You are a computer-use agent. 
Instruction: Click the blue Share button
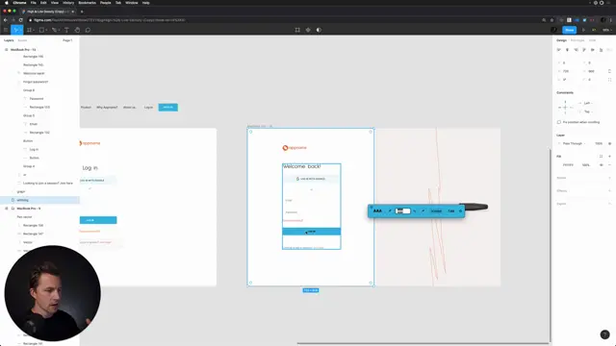click(569, 30)
